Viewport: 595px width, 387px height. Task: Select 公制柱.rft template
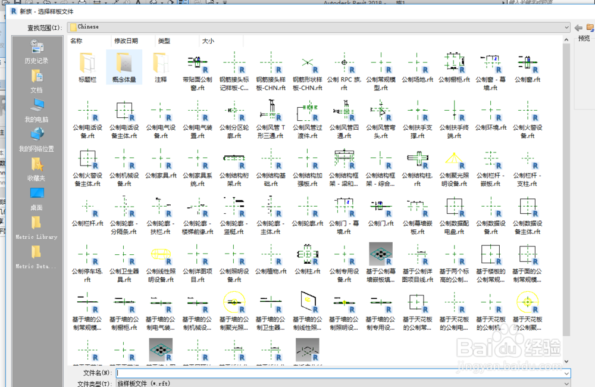pos(308,260)
